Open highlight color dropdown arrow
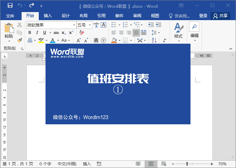The width and height of the screenshot is (236, 168). point(47,40)
